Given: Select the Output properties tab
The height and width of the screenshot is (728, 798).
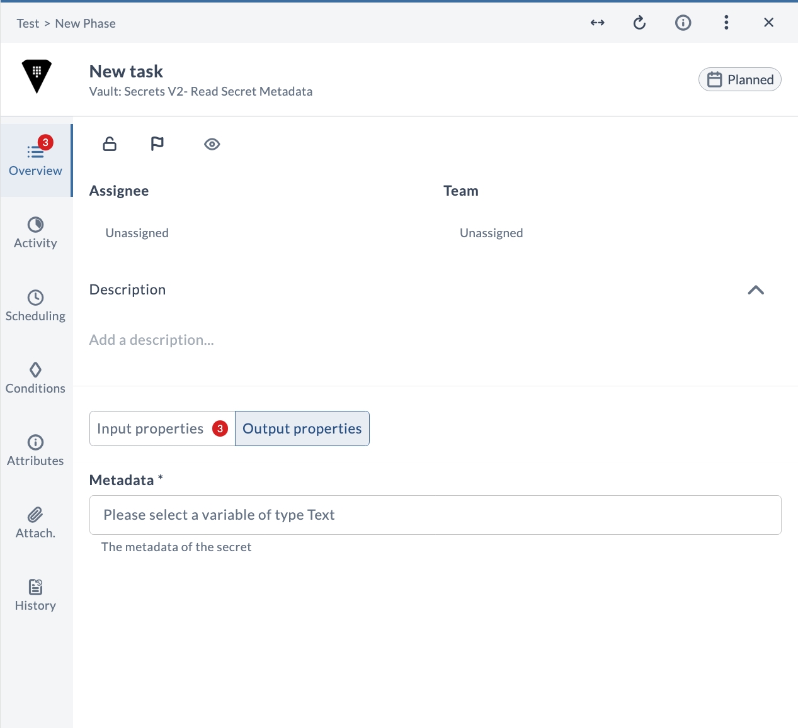Looking at the screenshot, I should [x=302, y=428].
